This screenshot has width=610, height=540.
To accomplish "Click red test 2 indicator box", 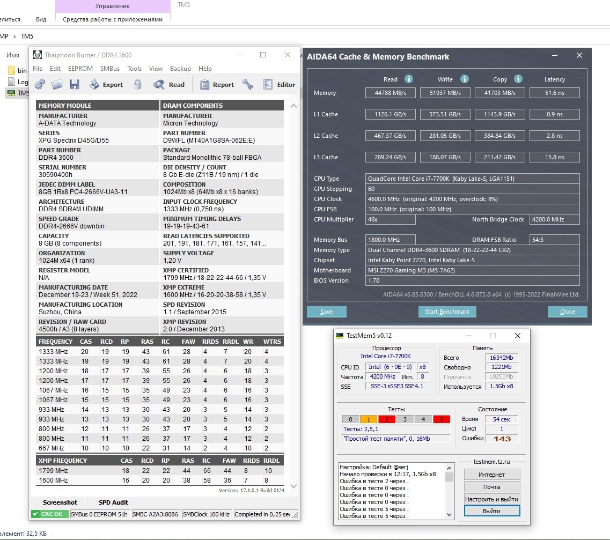I will (387, 419).
